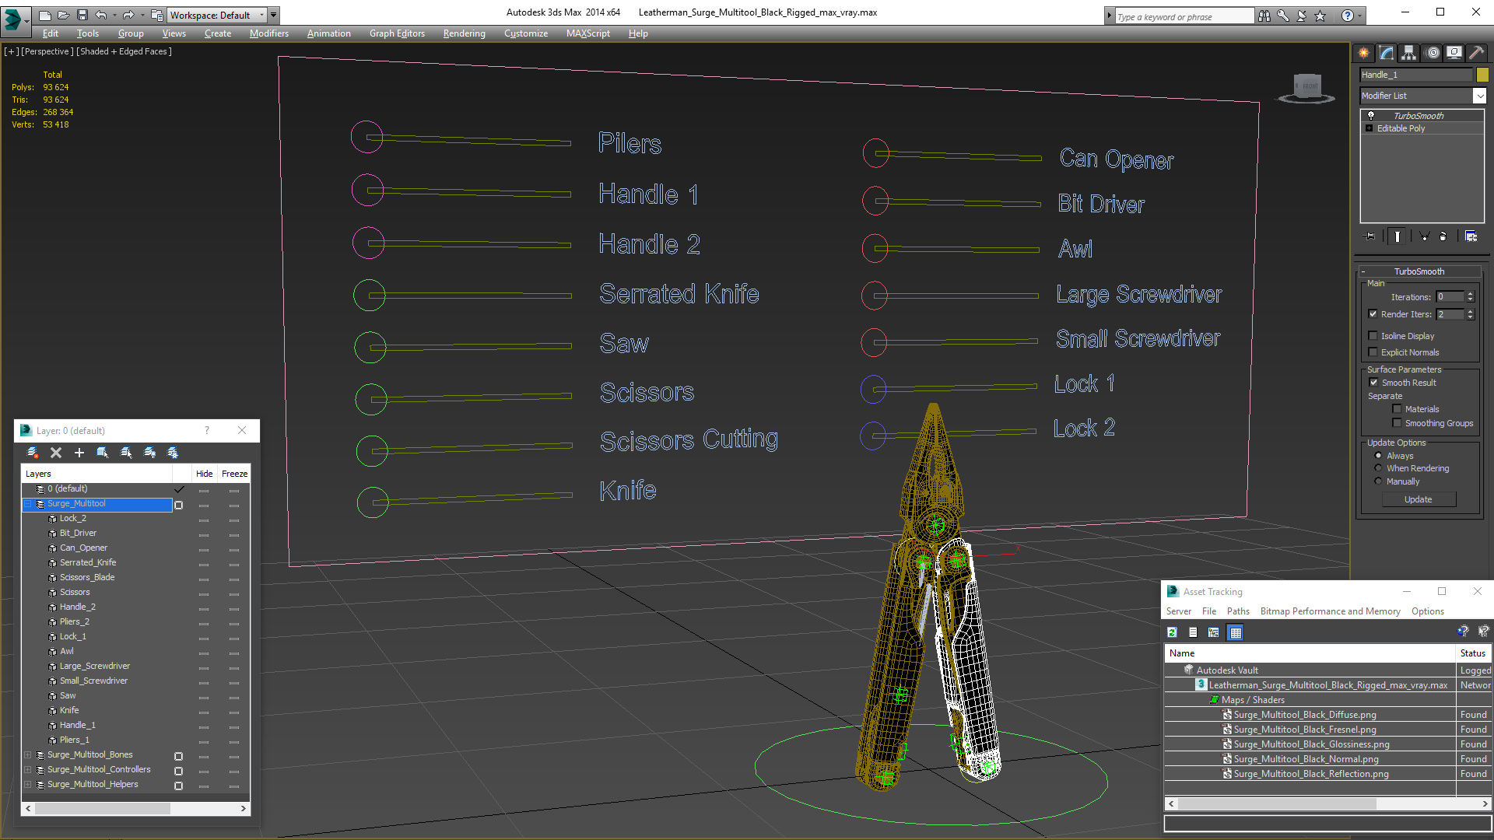The width and height of the screenshot is (1494, 840).
Task: Click the TurboSmooth Update button
Action: point(1418,499)
